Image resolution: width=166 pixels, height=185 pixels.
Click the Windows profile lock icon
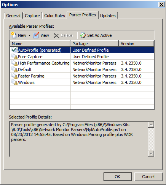(x=14, y=82)
